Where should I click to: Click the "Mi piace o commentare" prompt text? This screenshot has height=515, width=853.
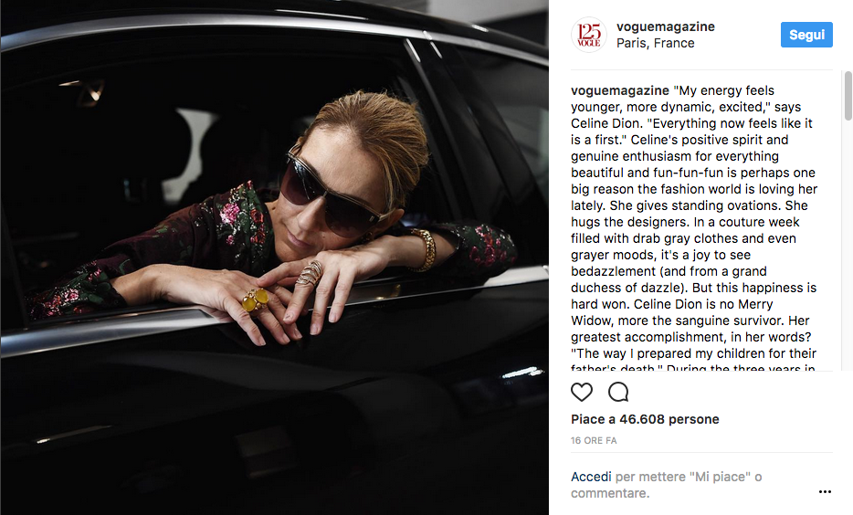[x=666, y=485]
